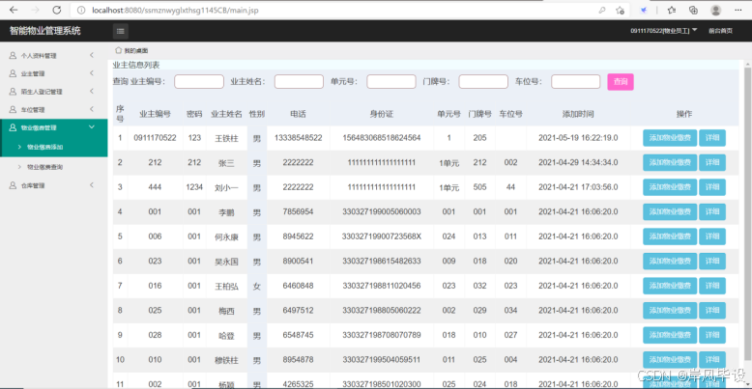View 详细 for owner 吴永国
This screenshot has width=752, height=389.
712,261
